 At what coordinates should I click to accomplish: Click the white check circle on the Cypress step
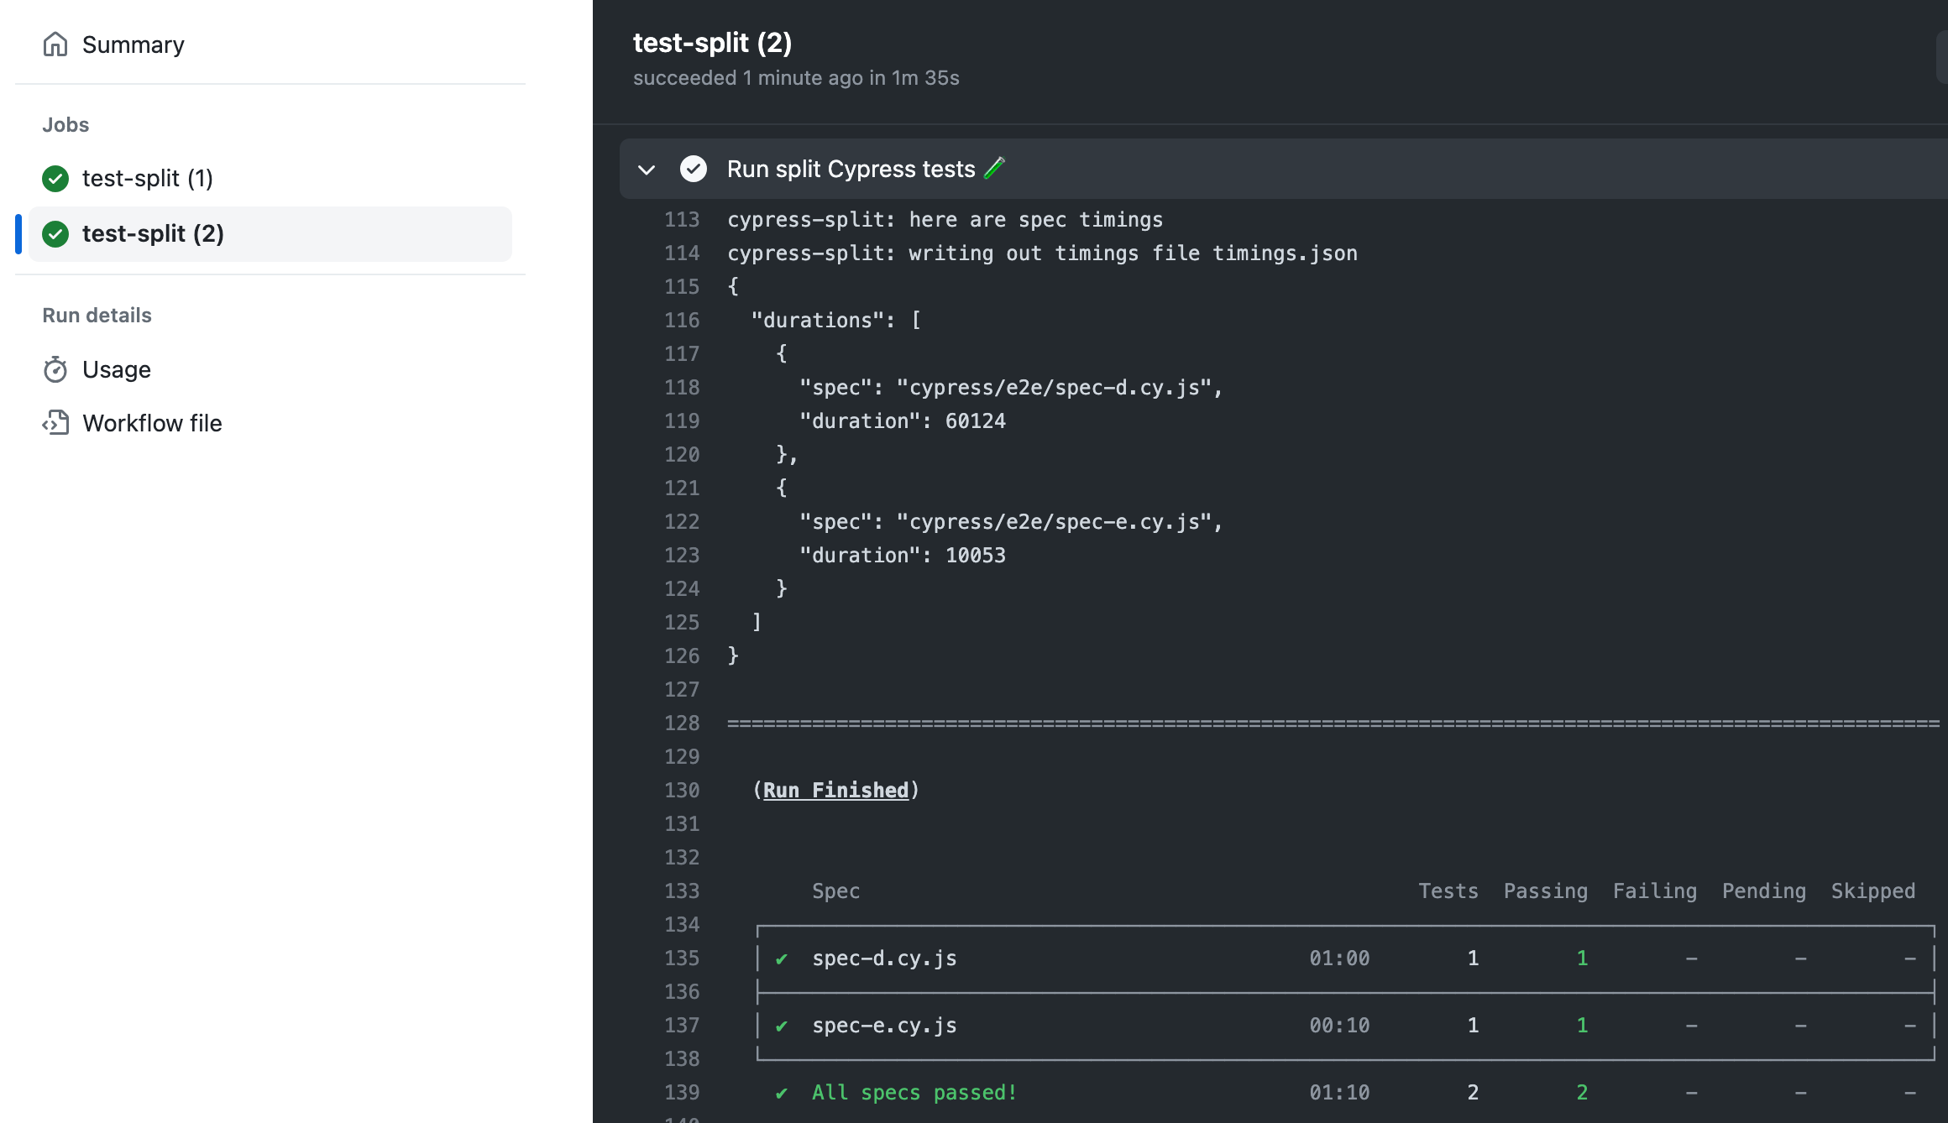pos(693,169)
